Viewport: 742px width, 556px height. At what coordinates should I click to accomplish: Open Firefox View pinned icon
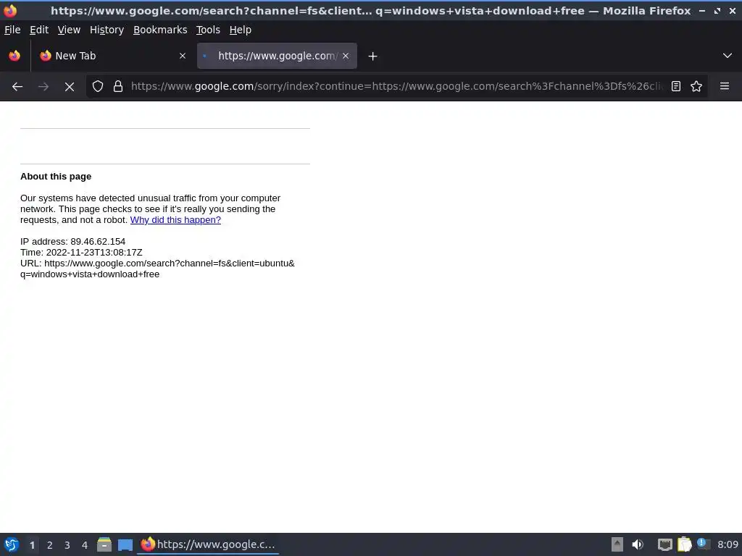click(x=14, y=56)
